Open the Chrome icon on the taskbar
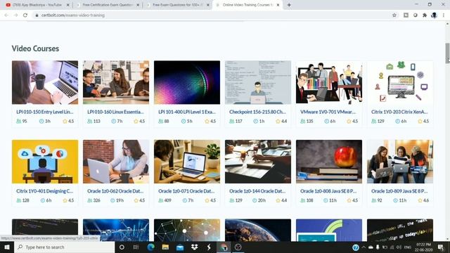Screen dimensions: 450x253 (224, 247)
